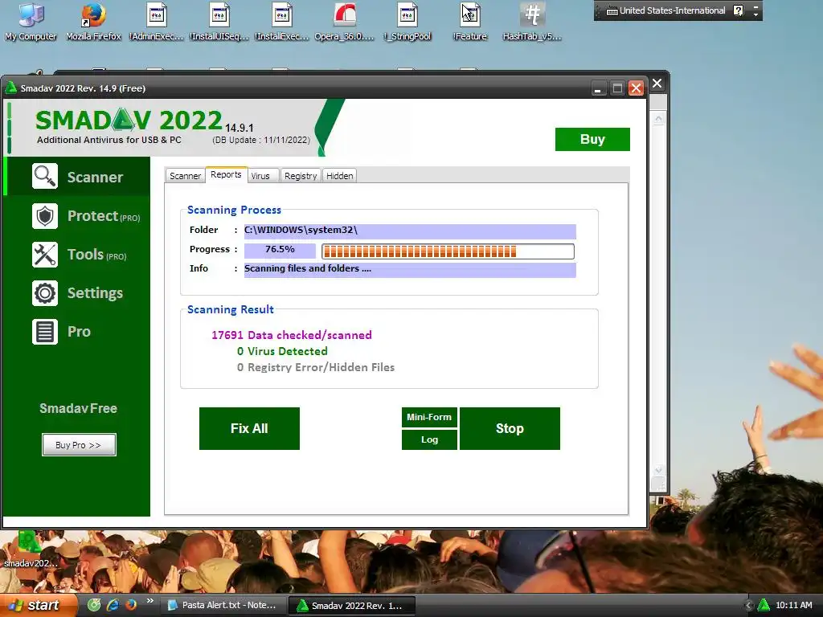This screenshot has width=823, height=617.
Task: Click '0 Registry Error/Hidden Files' text
Action: pos(315,367)
